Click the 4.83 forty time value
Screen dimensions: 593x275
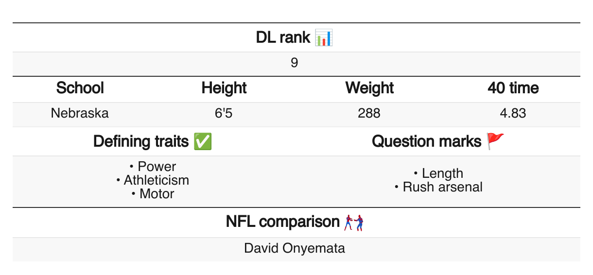click(x=513, y=114)
